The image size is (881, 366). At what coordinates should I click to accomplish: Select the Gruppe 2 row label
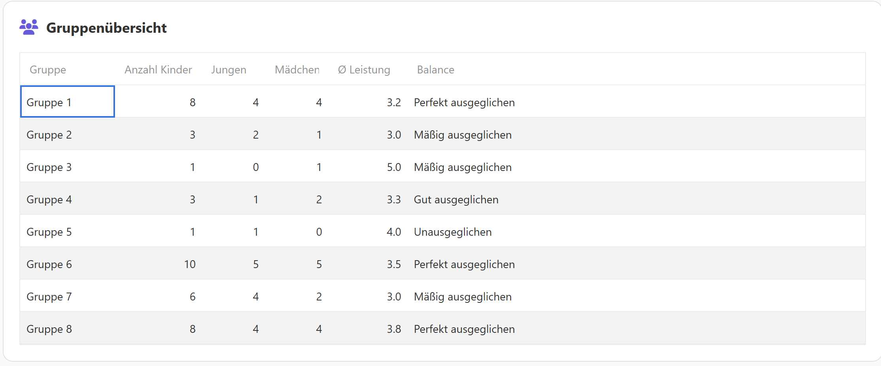[49, 135]
